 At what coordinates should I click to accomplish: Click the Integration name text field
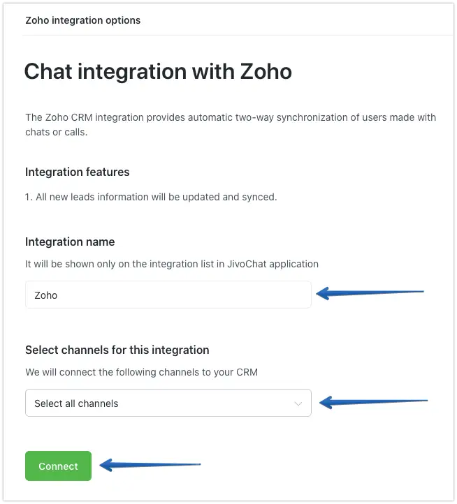168,295
